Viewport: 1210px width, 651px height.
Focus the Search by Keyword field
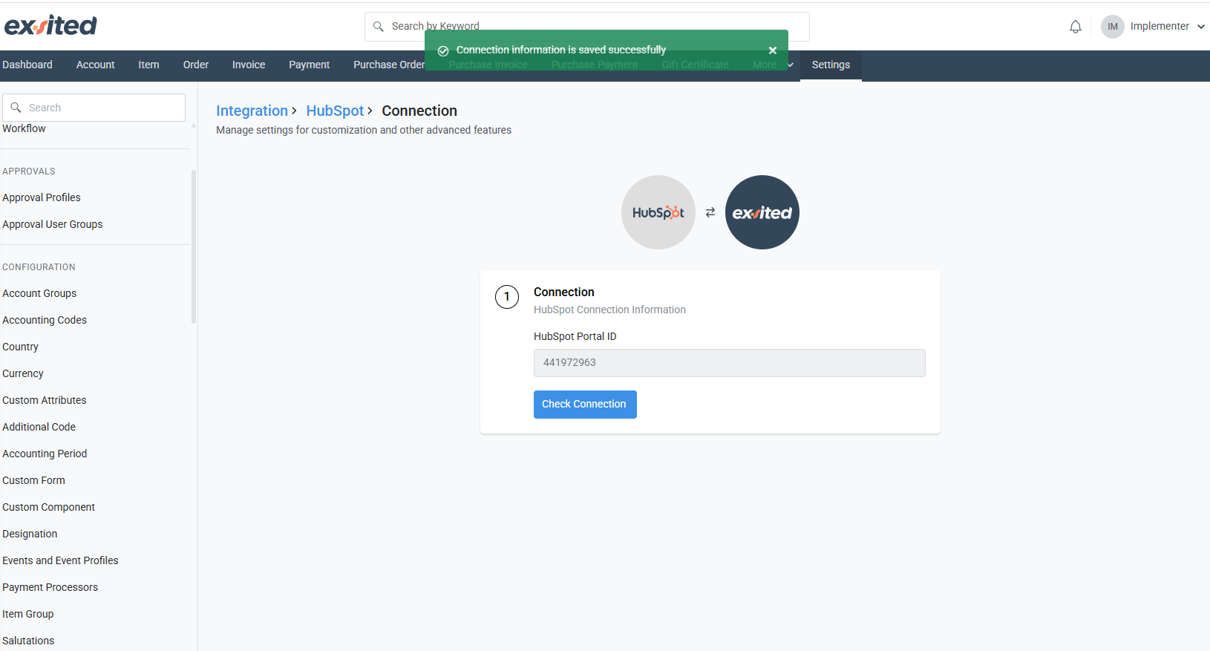pos(586,27)
